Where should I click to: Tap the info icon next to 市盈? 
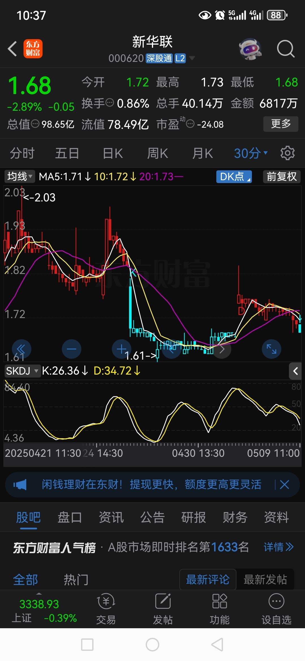click(x=190, y=124)
